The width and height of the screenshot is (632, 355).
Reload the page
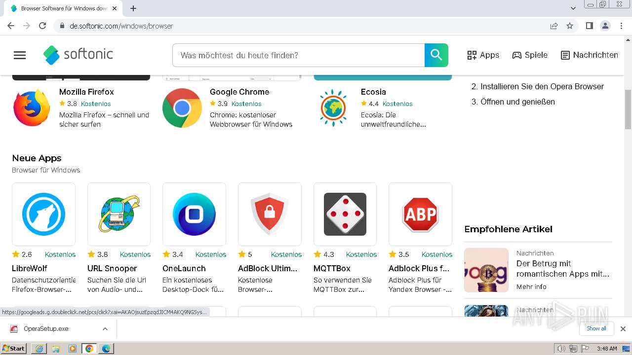tap(42, 26)
